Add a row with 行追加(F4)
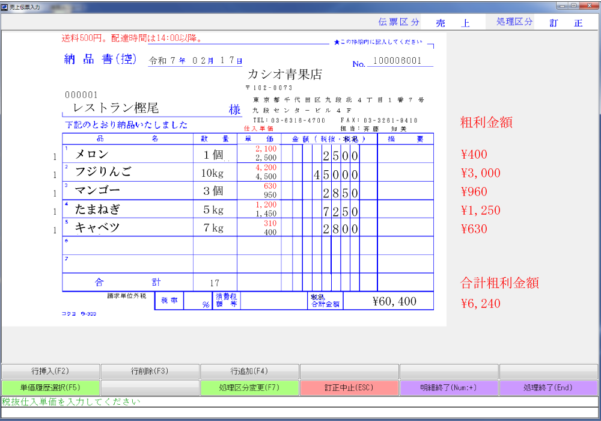The width and height of the screenshot is (601, 421). pos(249,371)
